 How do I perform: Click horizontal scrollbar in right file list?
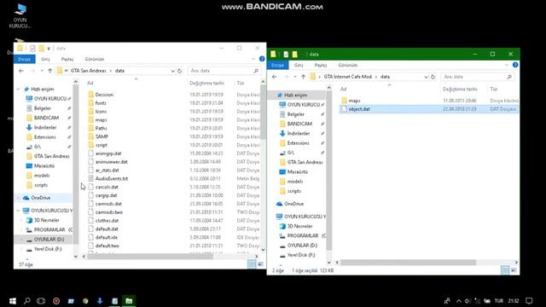coord(408,263)
